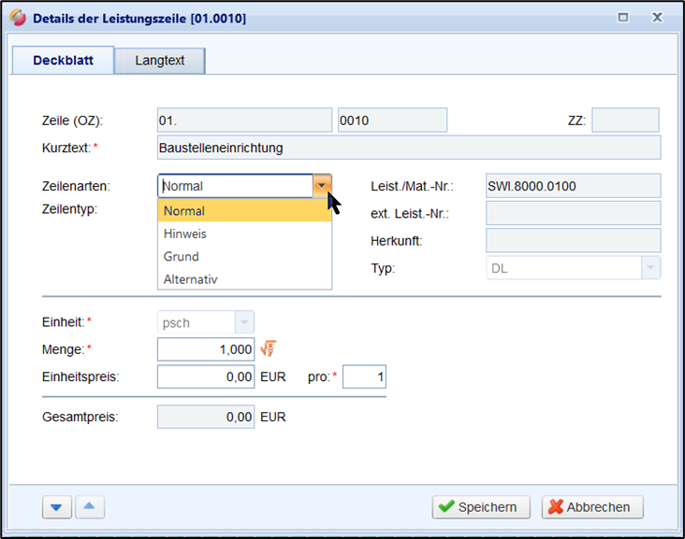Open the Deckblatt tab
Image resolution: width=685 pixels, height=539 pixels.
(x=62, y=61)
